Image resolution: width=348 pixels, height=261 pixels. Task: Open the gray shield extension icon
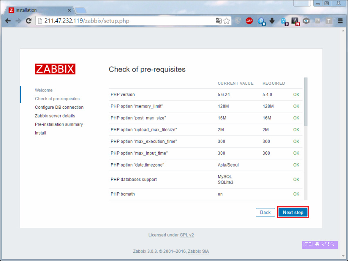coord(238,21)
